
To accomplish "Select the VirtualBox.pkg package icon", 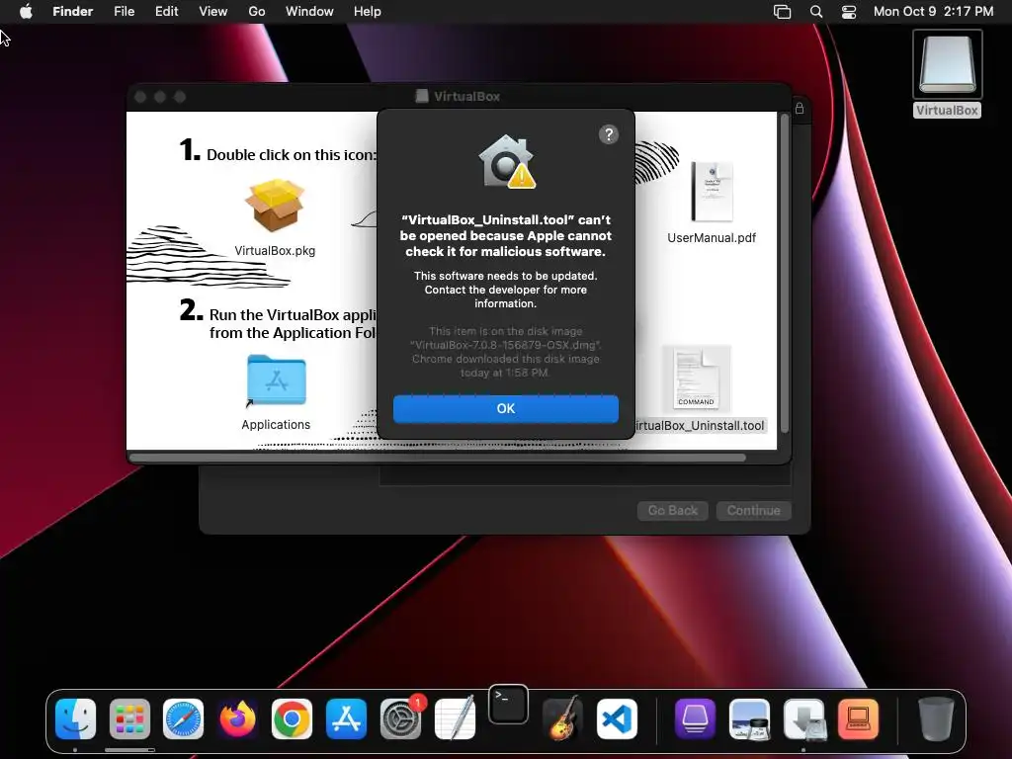I will point(275,206).
